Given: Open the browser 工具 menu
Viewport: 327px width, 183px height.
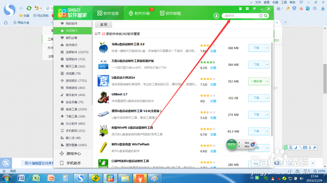Looking at the screenshot, I should 284,2.
